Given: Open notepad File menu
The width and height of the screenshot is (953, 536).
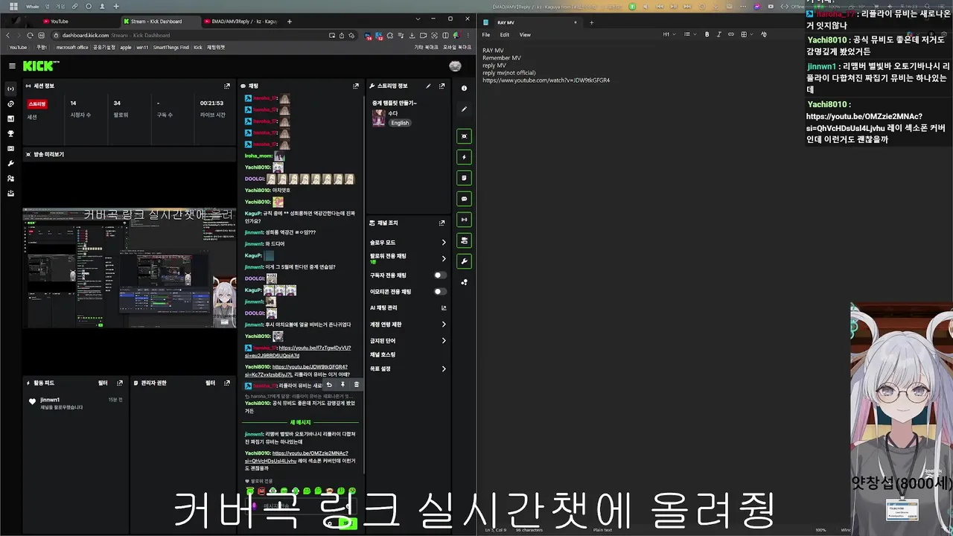Looking at the screenshot, I should 486,35.
